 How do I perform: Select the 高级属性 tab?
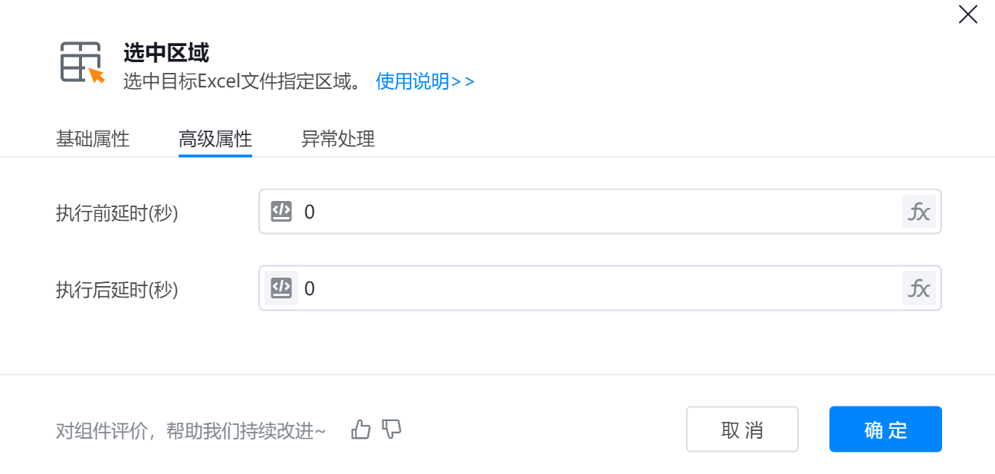click(x=215, y=140)
